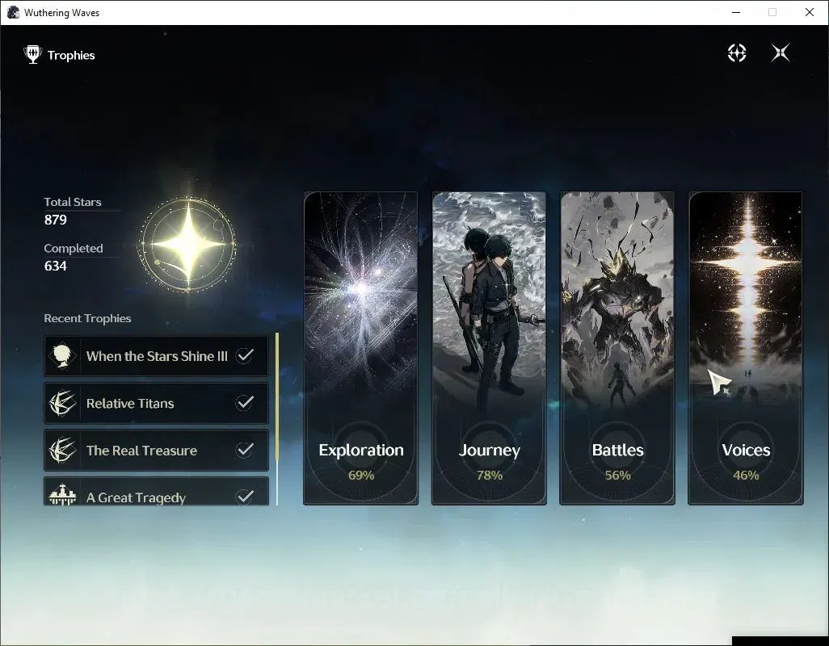Close the Trophies screen with the X icon
Viewport: 829px width, 646px height.
(781, 52)
